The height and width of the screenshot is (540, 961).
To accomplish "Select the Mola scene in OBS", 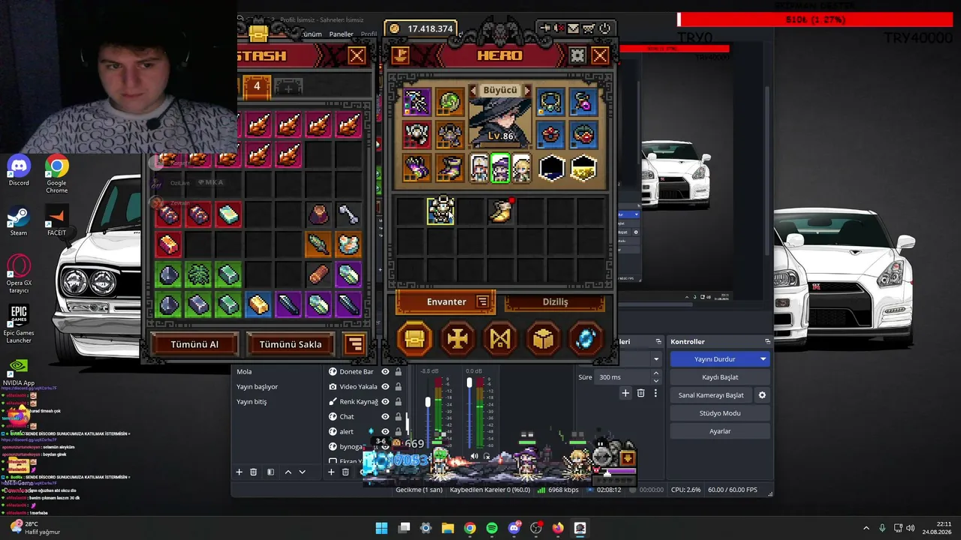I will pyautogui.click(x=244, y=371).
